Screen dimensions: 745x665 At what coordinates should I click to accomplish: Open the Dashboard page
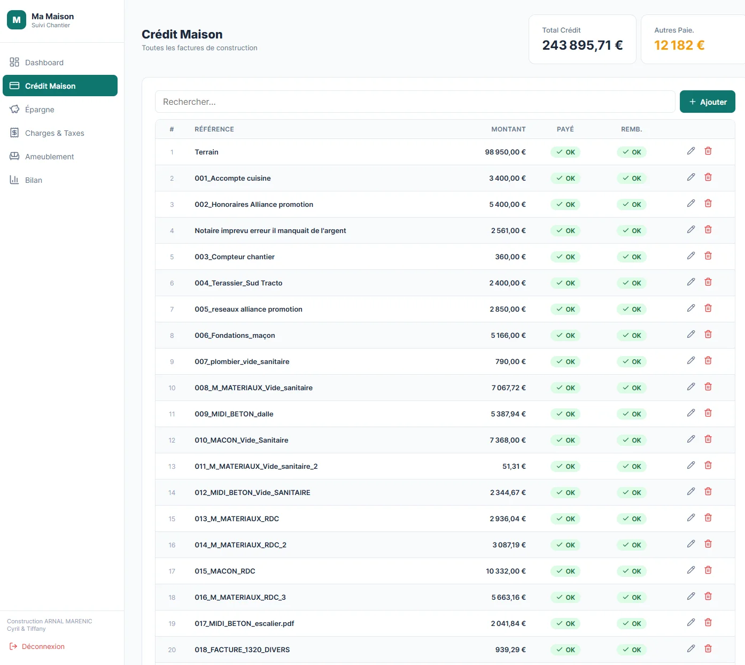pyautogui.click(x=44, y=63)
